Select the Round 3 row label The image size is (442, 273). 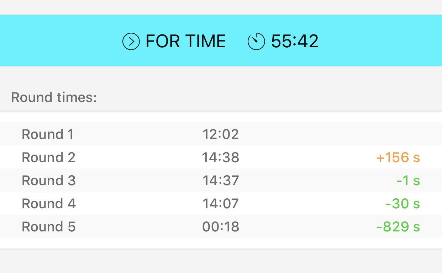[x=49, y=181]
